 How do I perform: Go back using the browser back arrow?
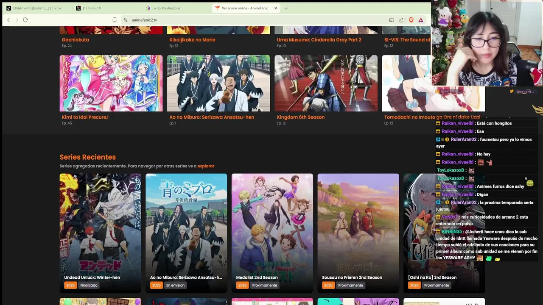pos(8,20)
